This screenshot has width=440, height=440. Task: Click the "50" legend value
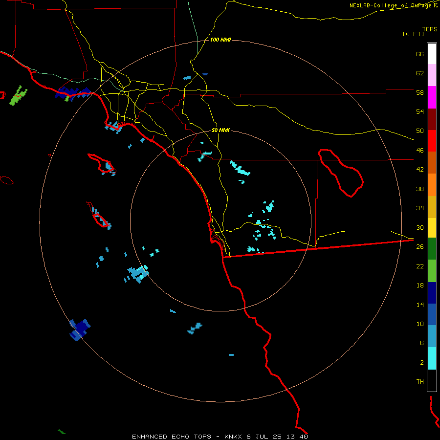point(420,131)
